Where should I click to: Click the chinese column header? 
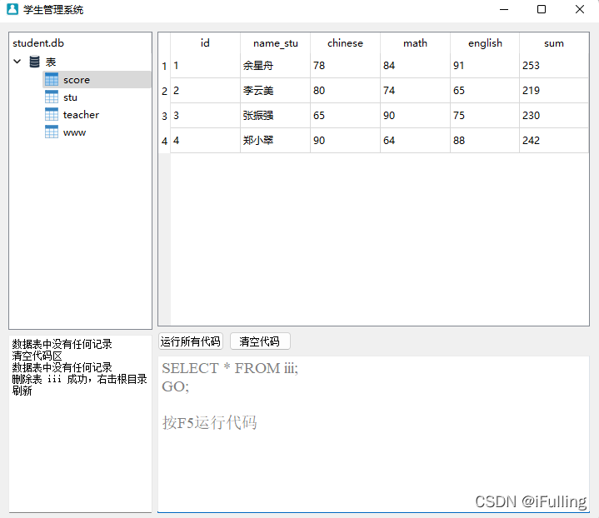coord(345,43)
